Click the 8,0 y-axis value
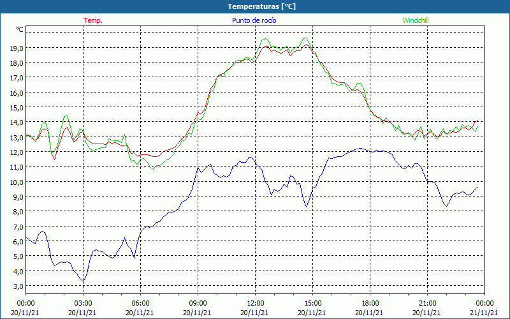Screen dimensions: 510x319 [x=18, y=212]
